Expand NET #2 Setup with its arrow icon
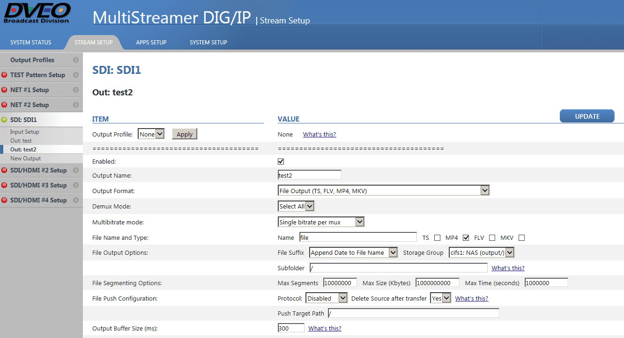The height and width of the screenshot is (338, 624). click(76, 105)
